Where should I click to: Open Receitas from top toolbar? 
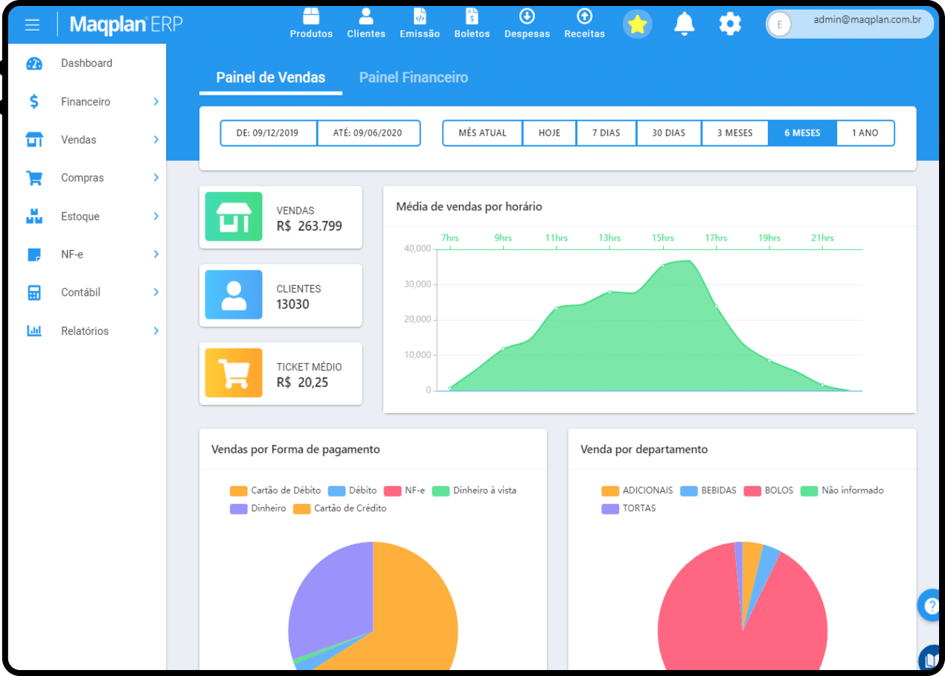tap(585, 23)
